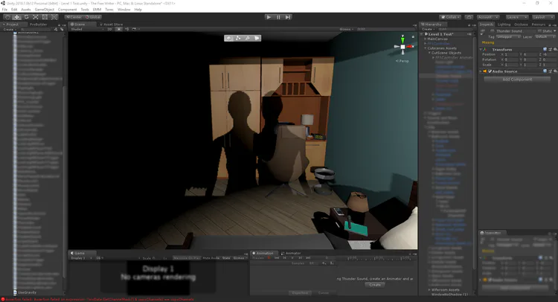Open the Shaded draw mode dropdown

(87, 29)
